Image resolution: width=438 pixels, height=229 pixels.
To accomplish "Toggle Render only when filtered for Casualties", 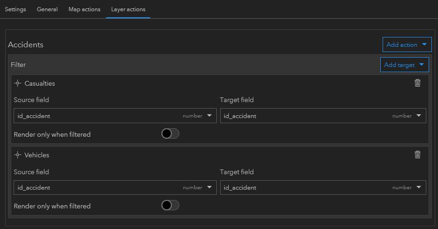I will pyautogui.click(x=170, y=134).
